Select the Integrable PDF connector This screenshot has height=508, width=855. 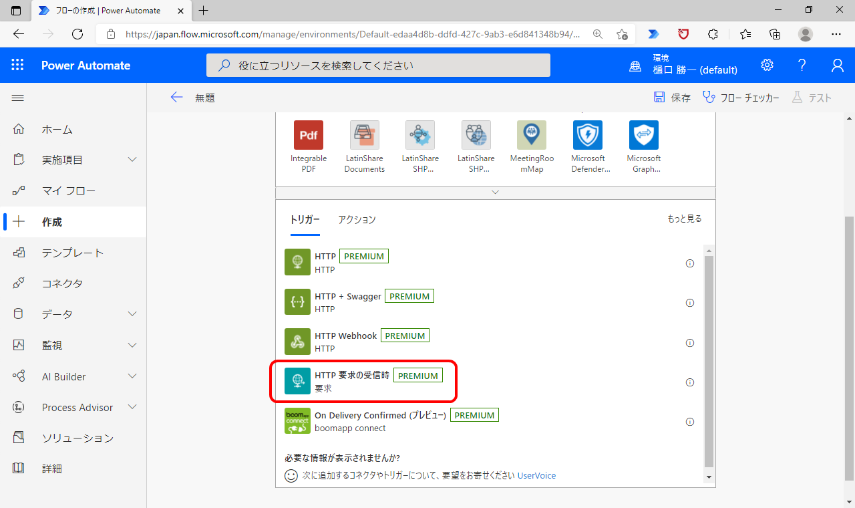(309, 147)
